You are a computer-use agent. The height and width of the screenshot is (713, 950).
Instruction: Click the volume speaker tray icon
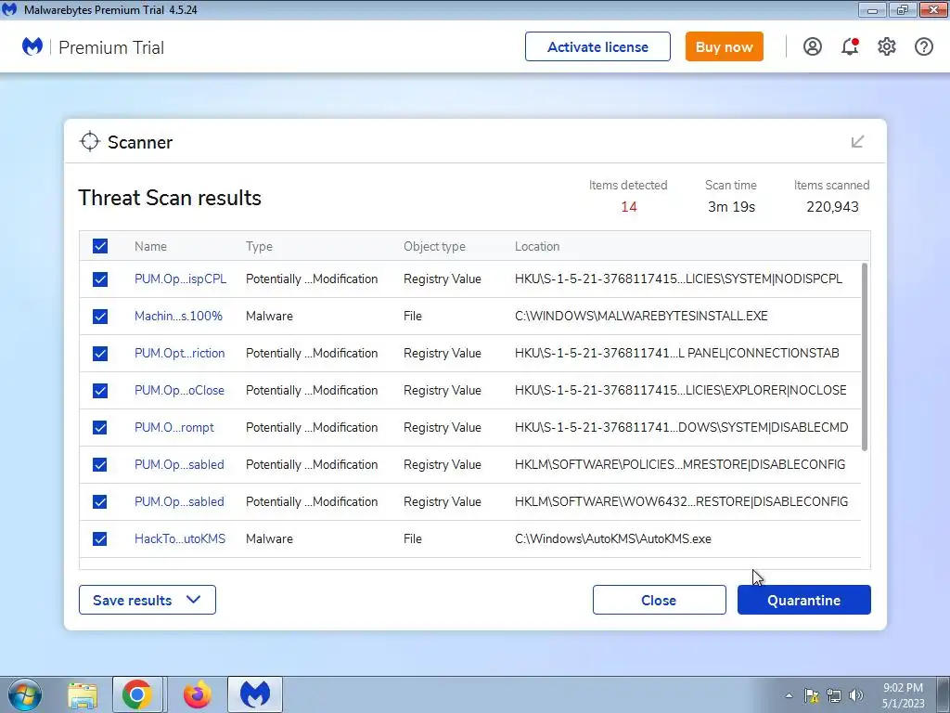click(856, 695)
